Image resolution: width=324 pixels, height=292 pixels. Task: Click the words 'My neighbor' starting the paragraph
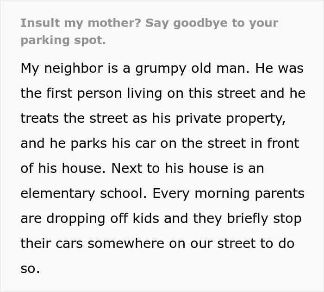[x=62, y=69]
